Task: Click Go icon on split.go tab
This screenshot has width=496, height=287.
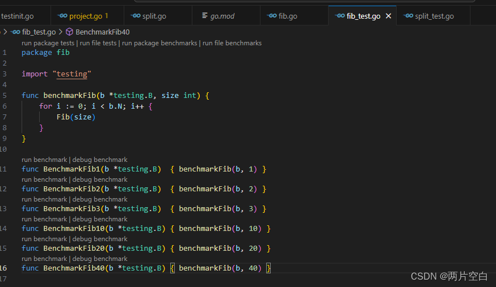Action: click(136, 16)
